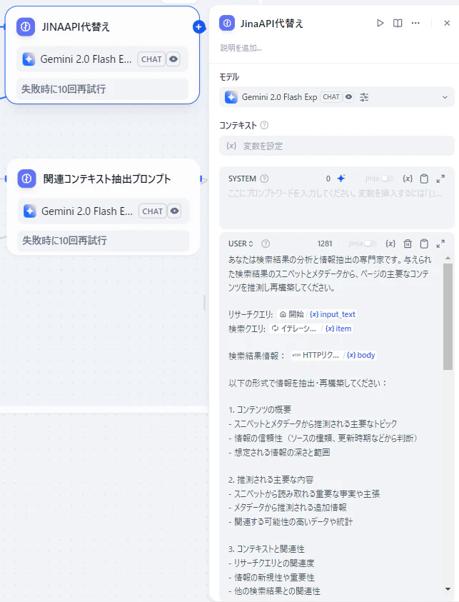This screenshot has height=602, width=459.
Task: Open model parameter settings sliders icon
Action: pyautogui.click(x=364, y=97)
